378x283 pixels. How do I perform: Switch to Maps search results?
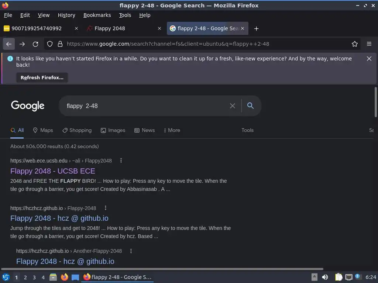coord(43,130)
